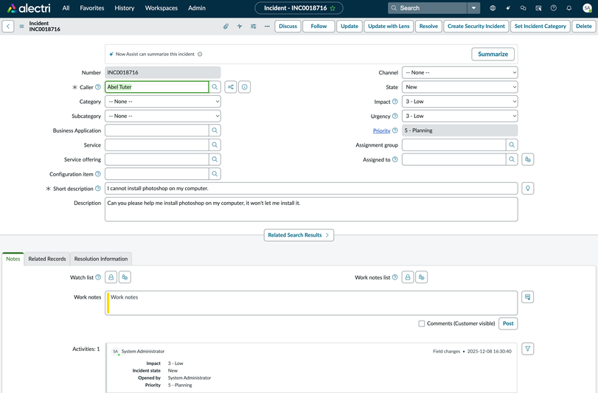Click the Assignment group lookup icon
Image resolution: width=598 pixels, height=393 pixels.
point(512,145)
